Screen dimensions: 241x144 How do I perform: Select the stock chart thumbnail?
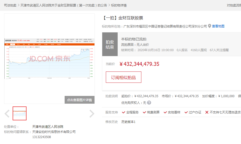coord(20,113)
